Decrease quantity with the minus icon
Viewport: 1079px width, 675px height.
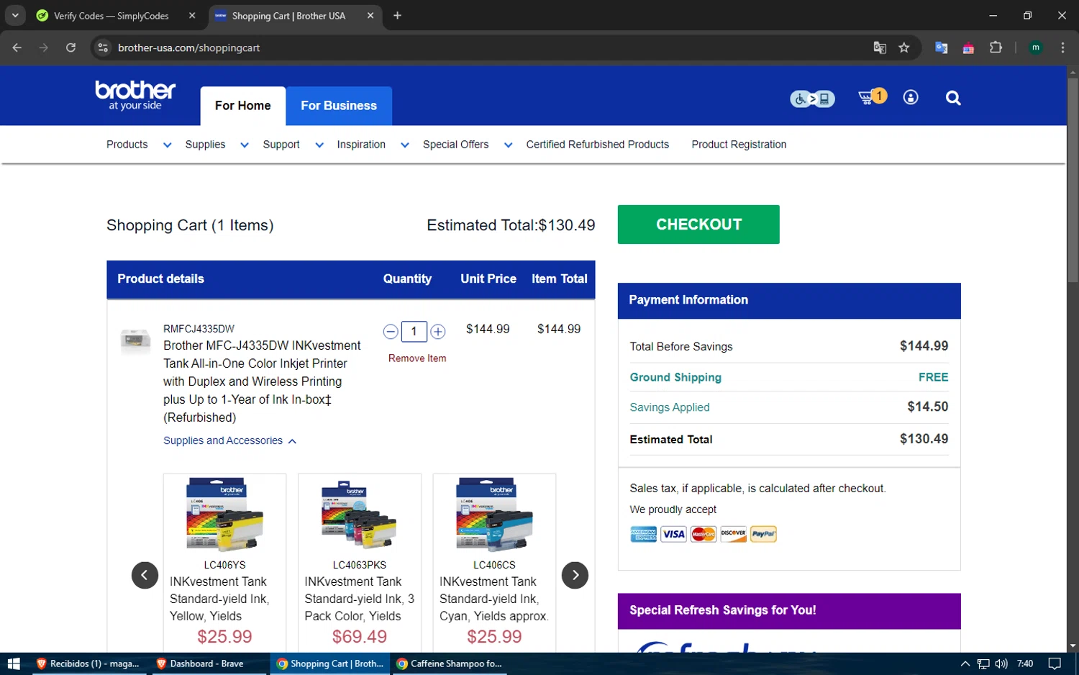pos(391,332)
